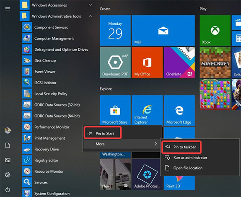Collapse the Windows Administrative Tools folder
The image size is (241, 197).
point(91,16)
